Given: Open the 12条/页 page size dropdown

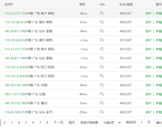Looking at the screenshot, I should pos(112,122).
